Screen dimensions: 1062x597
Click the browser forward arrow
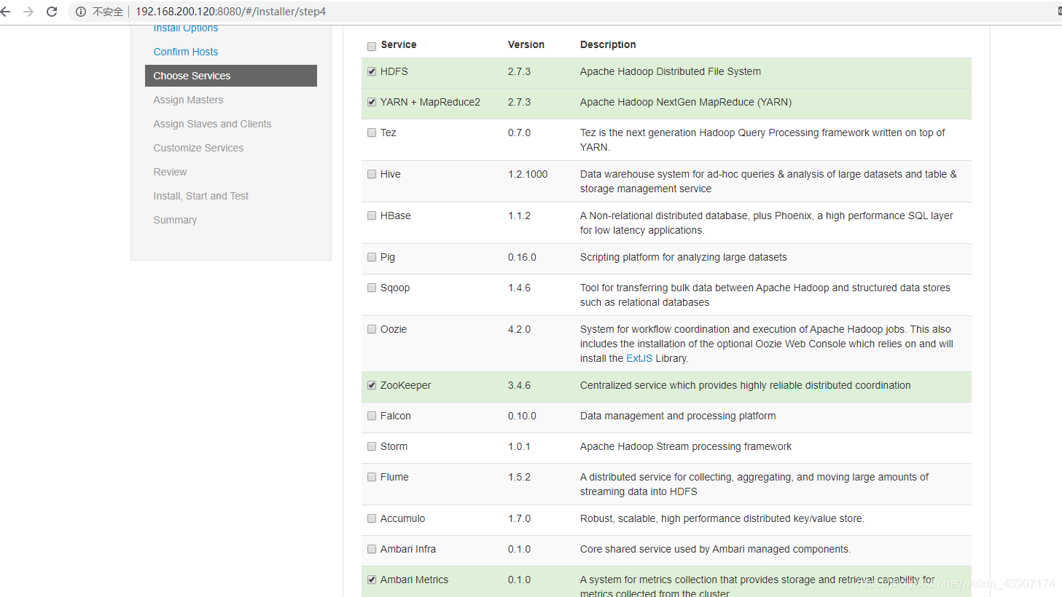click(28, 12)
